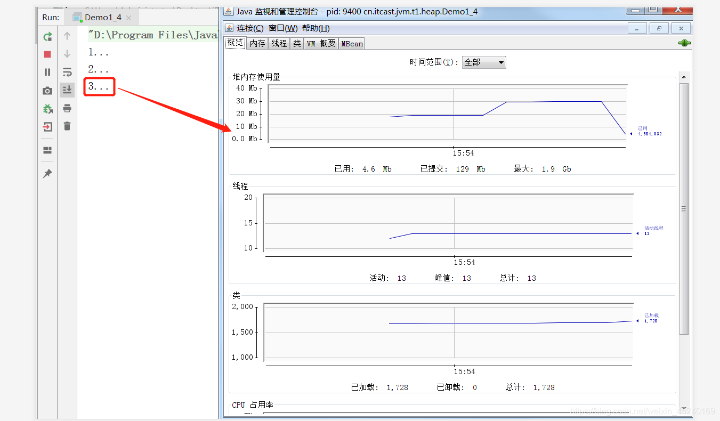Click the 已用 4.6 Mb value

click(363, 169)
